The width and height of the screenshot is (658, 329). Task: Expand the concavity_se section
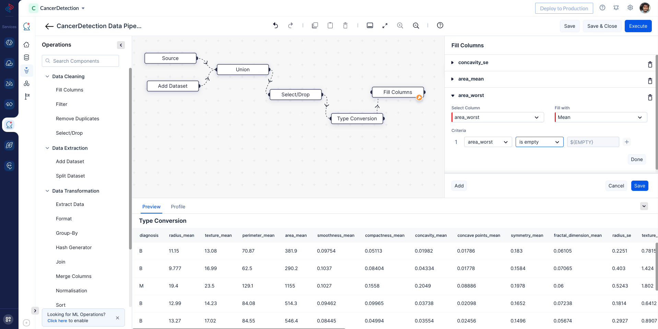[x=453, y=62]
